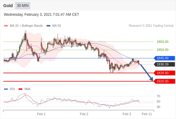Click the 1854.00 resistance level label
The image size is (176, 119).
tap(163, 50)
